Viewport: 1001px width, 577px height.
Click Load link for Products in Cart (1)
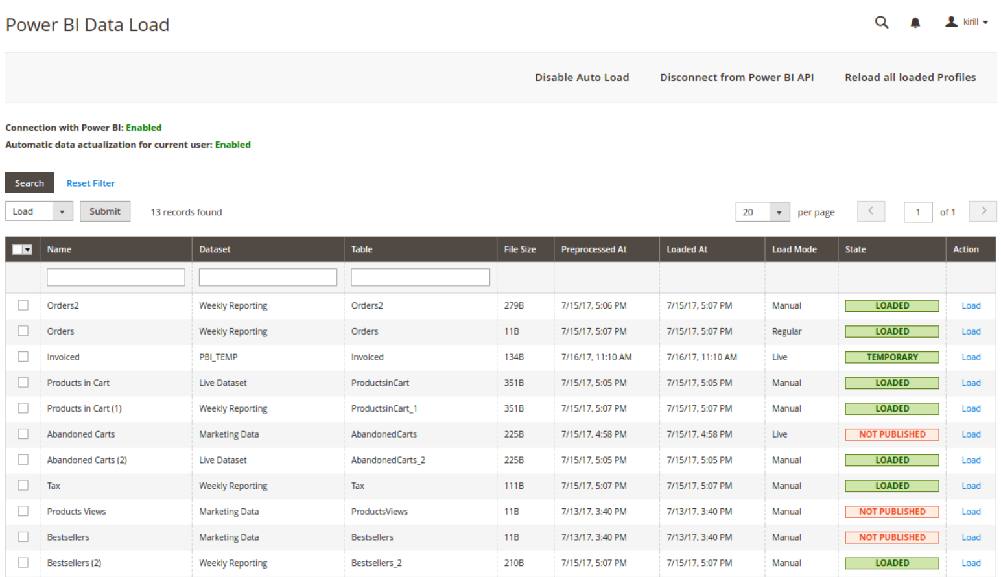[x=971, y=408]
